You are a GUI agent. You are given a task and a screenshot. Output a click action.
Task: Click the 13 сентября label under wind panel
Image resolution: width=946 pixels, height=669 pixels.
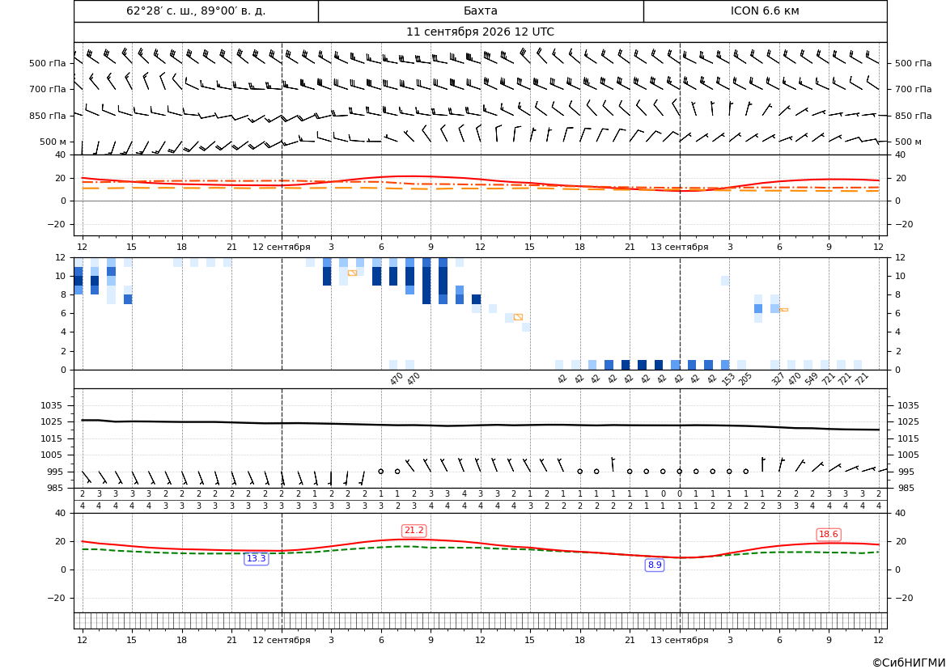679,247
